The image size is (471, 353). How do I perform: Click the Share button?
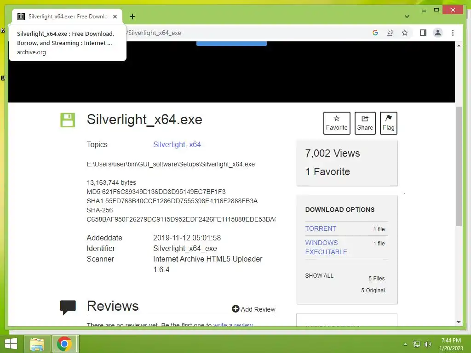(365, 123)
